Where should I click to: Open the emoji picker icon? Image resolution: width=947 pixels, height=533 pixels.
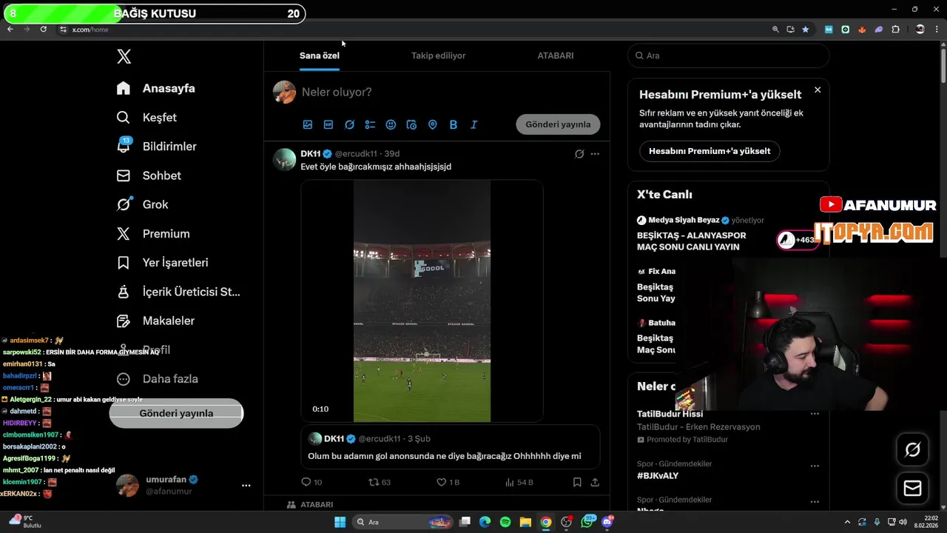(x=391, y=124)
